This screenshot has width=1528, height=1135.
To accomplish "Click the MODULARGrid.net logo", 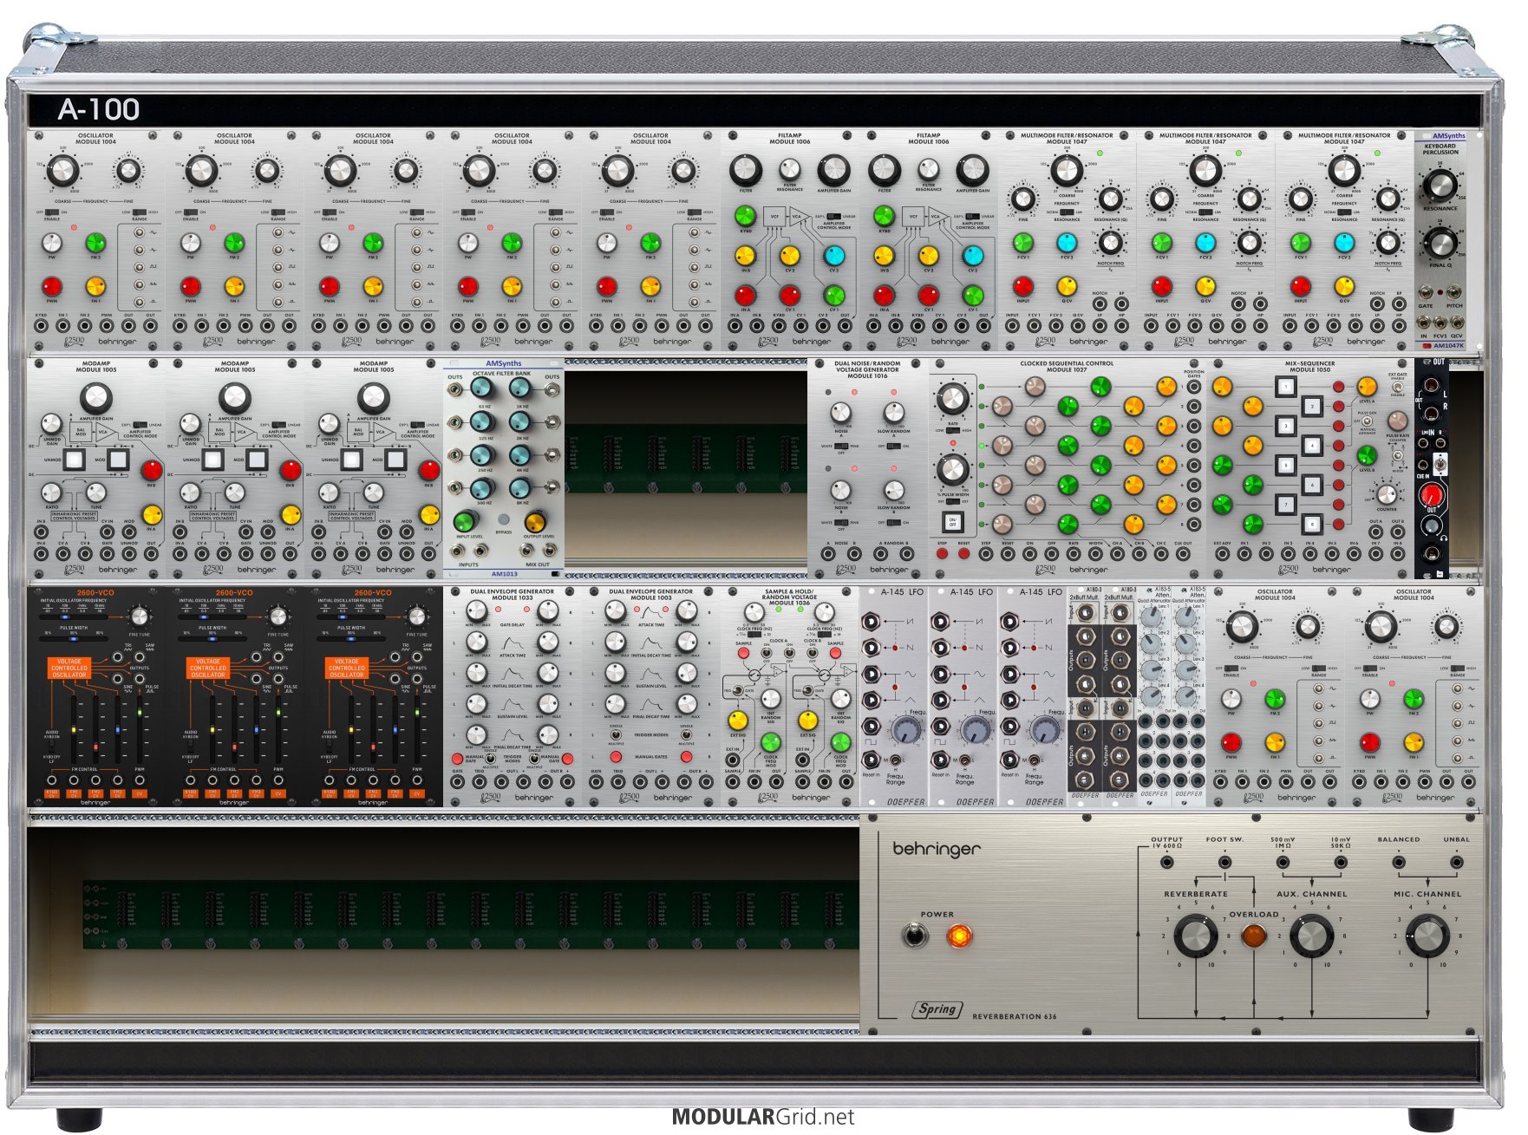I will pyautogui.click(x=763, y=1117).
